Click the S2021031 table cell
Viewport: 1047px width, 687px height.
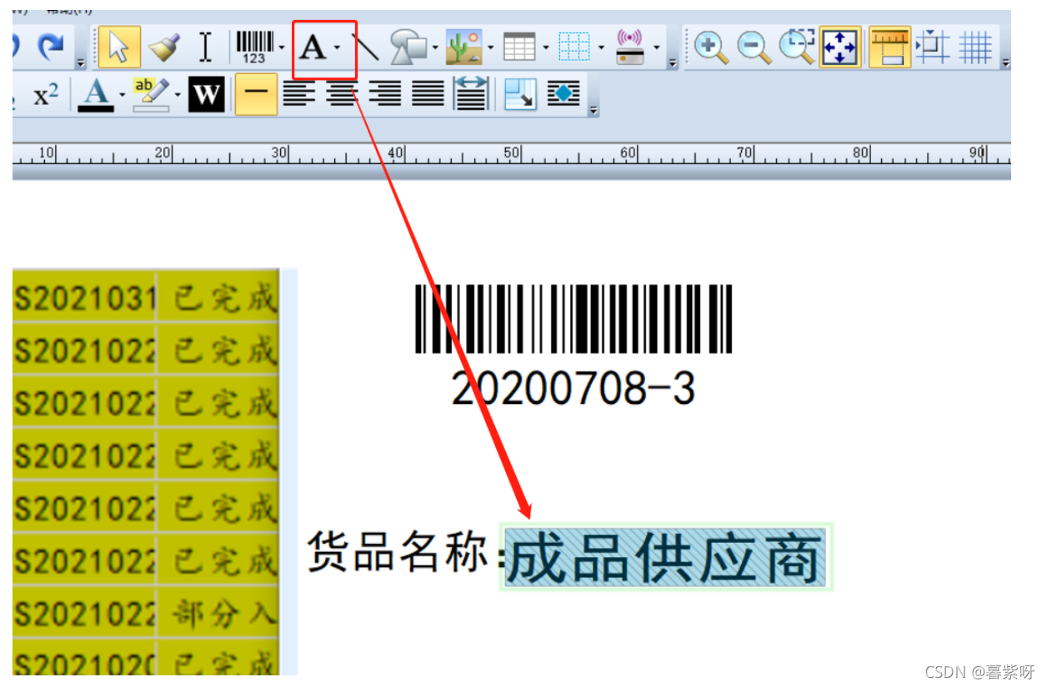[85, 298]
